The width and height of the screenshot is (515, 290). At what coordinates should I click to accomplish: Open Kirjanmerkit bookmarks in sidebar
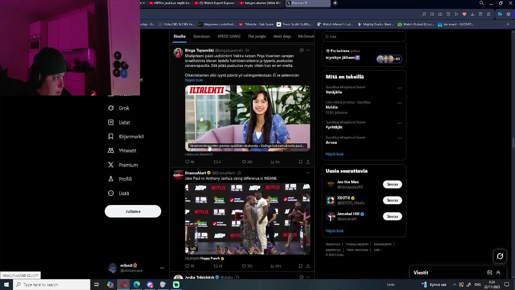tap(126, 137)
